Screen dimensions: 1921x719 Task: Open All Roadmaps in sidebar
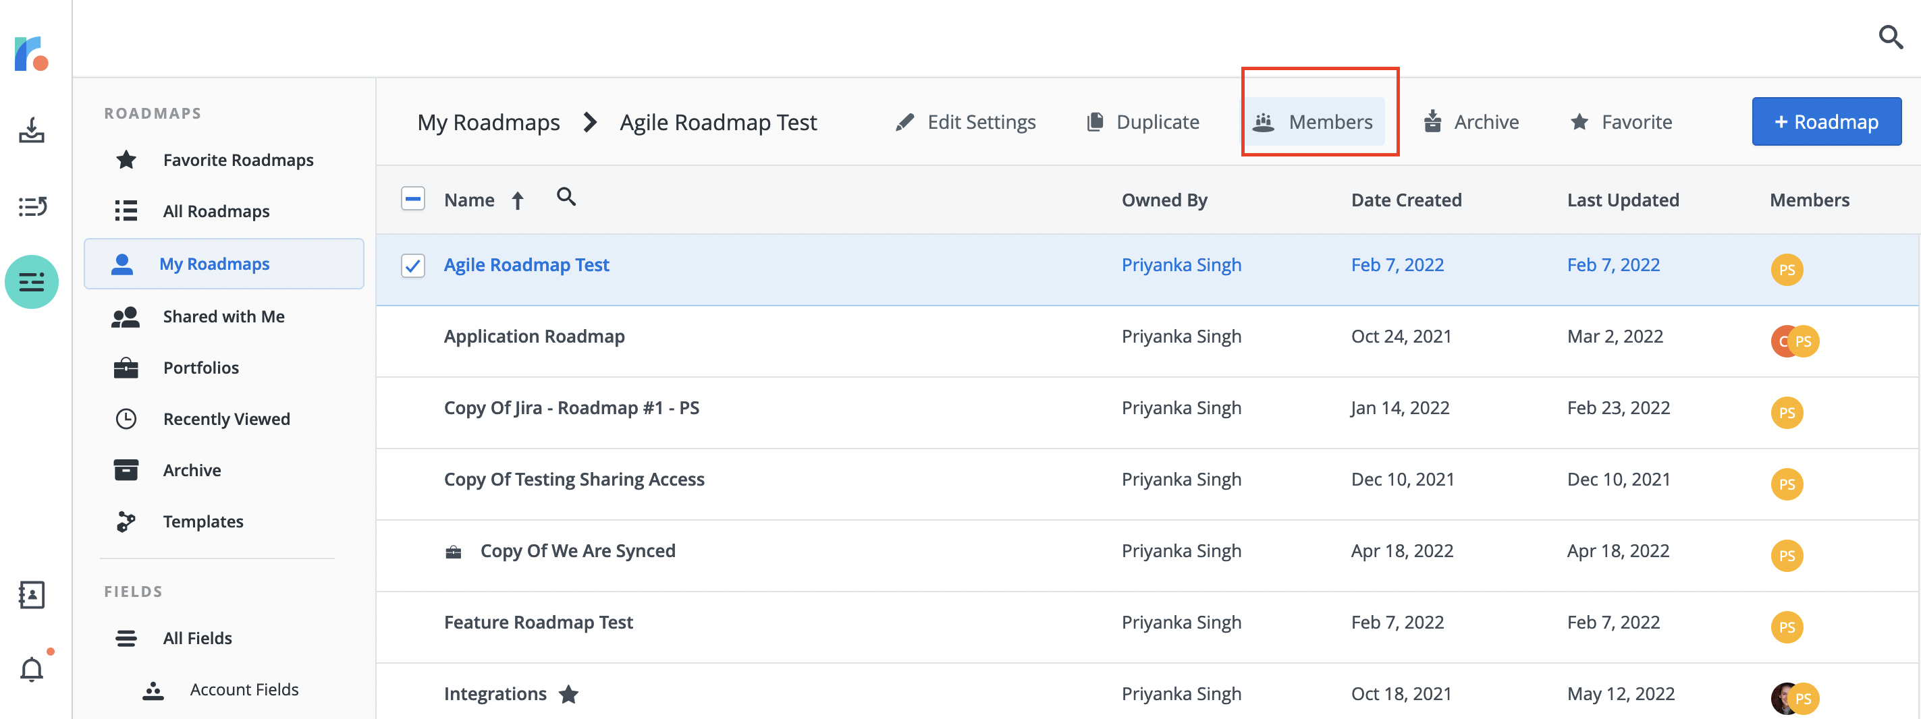point(223,211)
